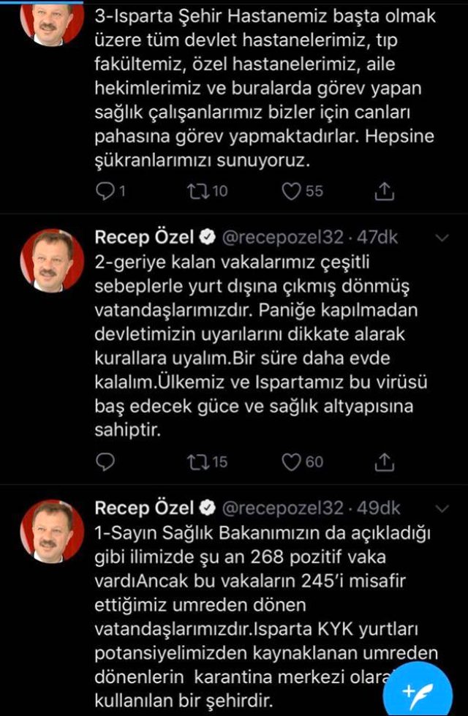Image resolution: width=468 pixels, height=716 pixels.
Task: Open the chevron menu on the 47dk tweet
Action: tap(442, 236)
